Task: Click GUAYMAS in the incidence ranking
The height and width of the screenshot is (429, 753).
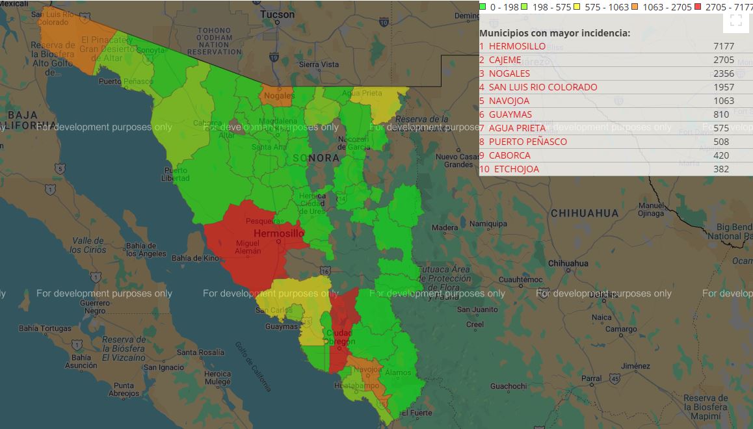Action: coord(510,114)
